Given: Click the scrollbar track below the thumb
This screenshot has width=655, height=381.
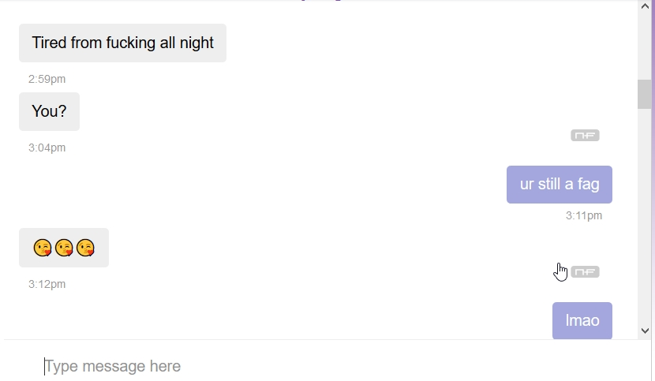Looking at the screenshot, I should pyautogui.click(x=645, y=221).
